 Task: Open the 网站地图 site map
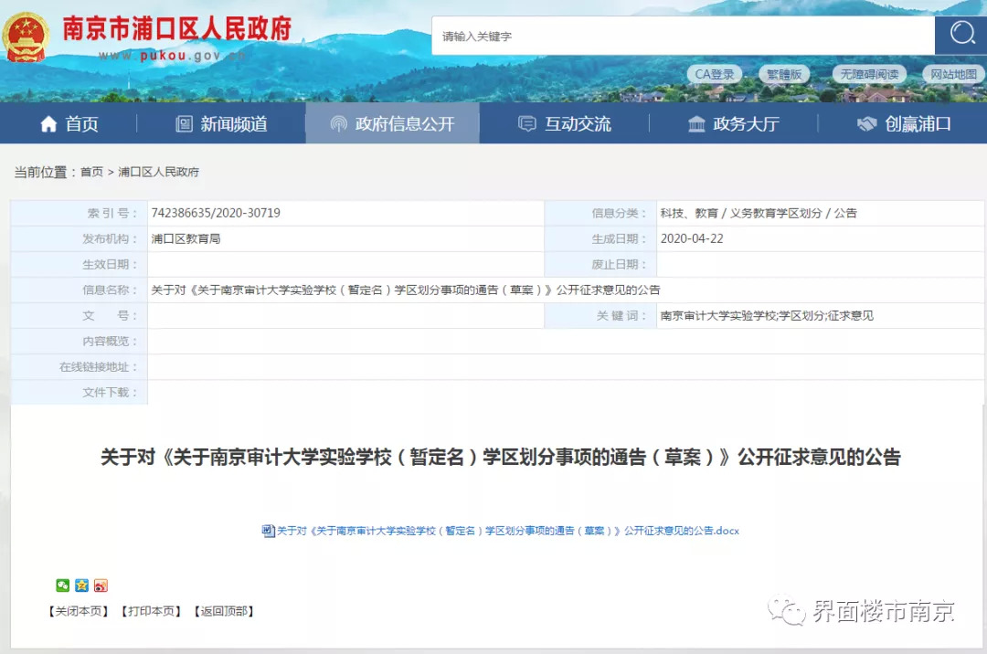[x=954, y=74]
